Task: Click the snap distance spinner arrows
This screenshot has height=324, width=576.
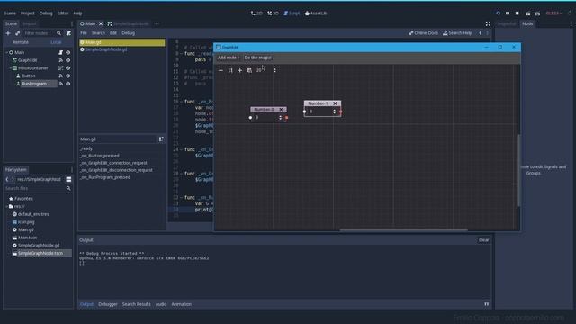Action: tap(274, 70)
